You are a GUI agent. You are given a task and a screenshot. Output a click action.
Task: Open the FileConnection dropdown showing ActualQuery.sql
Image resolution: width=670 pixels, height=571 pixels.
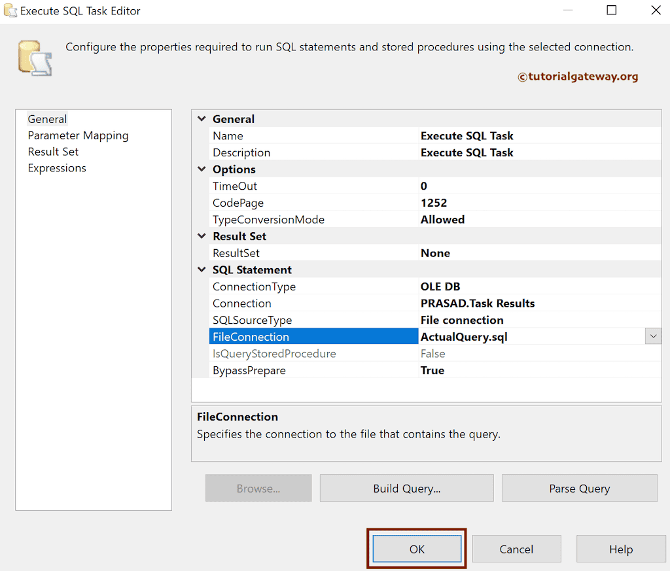pos(652,336)
